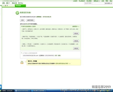Viewport: 113px width, 92px height.
Task: Open the Microsoft Word taskbar item
Action: click(x=22, y=91)
